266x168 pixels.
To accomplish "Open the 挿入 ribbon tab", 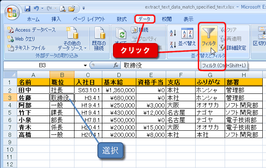I will 56,19.
